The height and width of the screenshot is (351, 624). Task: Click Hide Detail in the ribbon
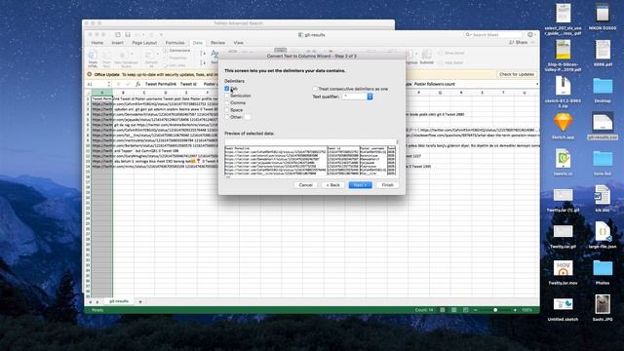point(450,62)
